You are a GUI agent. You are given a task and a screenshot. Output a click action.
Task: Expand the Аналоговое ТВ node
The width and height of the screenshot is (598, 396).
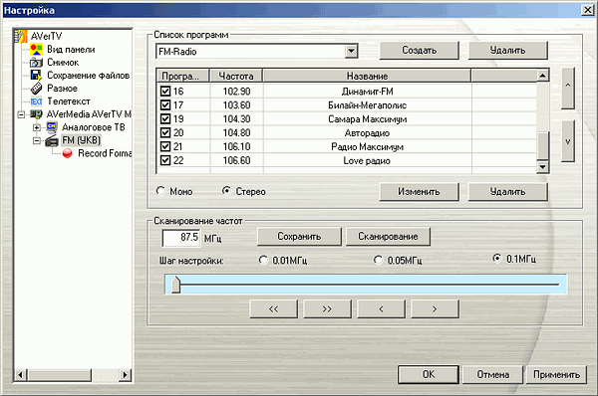coord(37,127)
